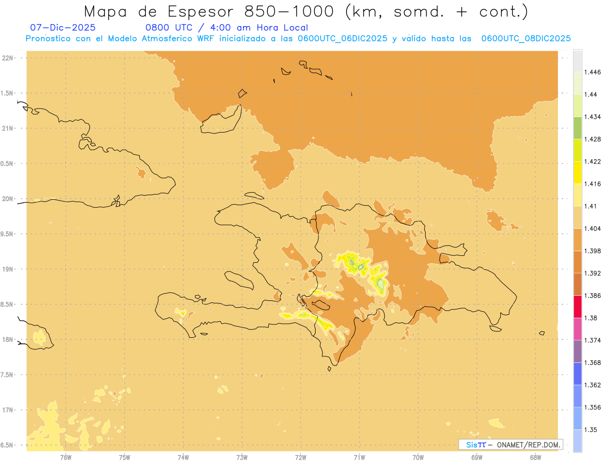Click the colorbar value 1.386

(592, 295)
